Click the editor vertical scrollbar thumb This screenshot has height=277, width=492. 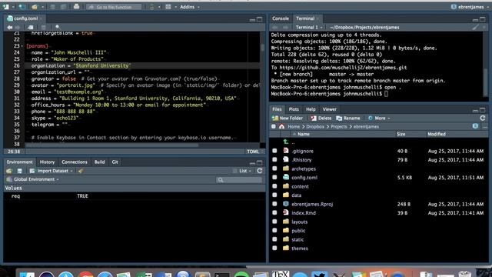point(262,47)
